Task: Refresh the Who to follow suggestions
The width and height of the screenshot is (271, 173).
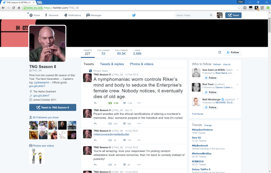Action: (217, 65)
